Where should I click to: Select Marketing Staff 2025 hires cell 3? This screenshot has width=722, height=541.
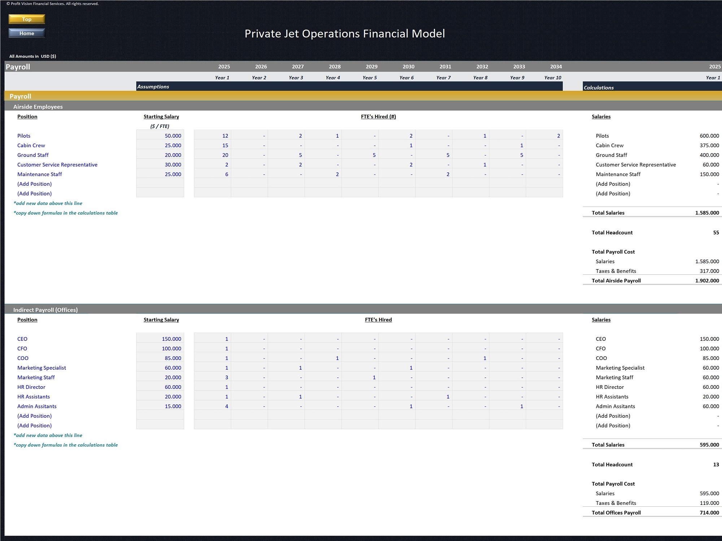(212, 377)
